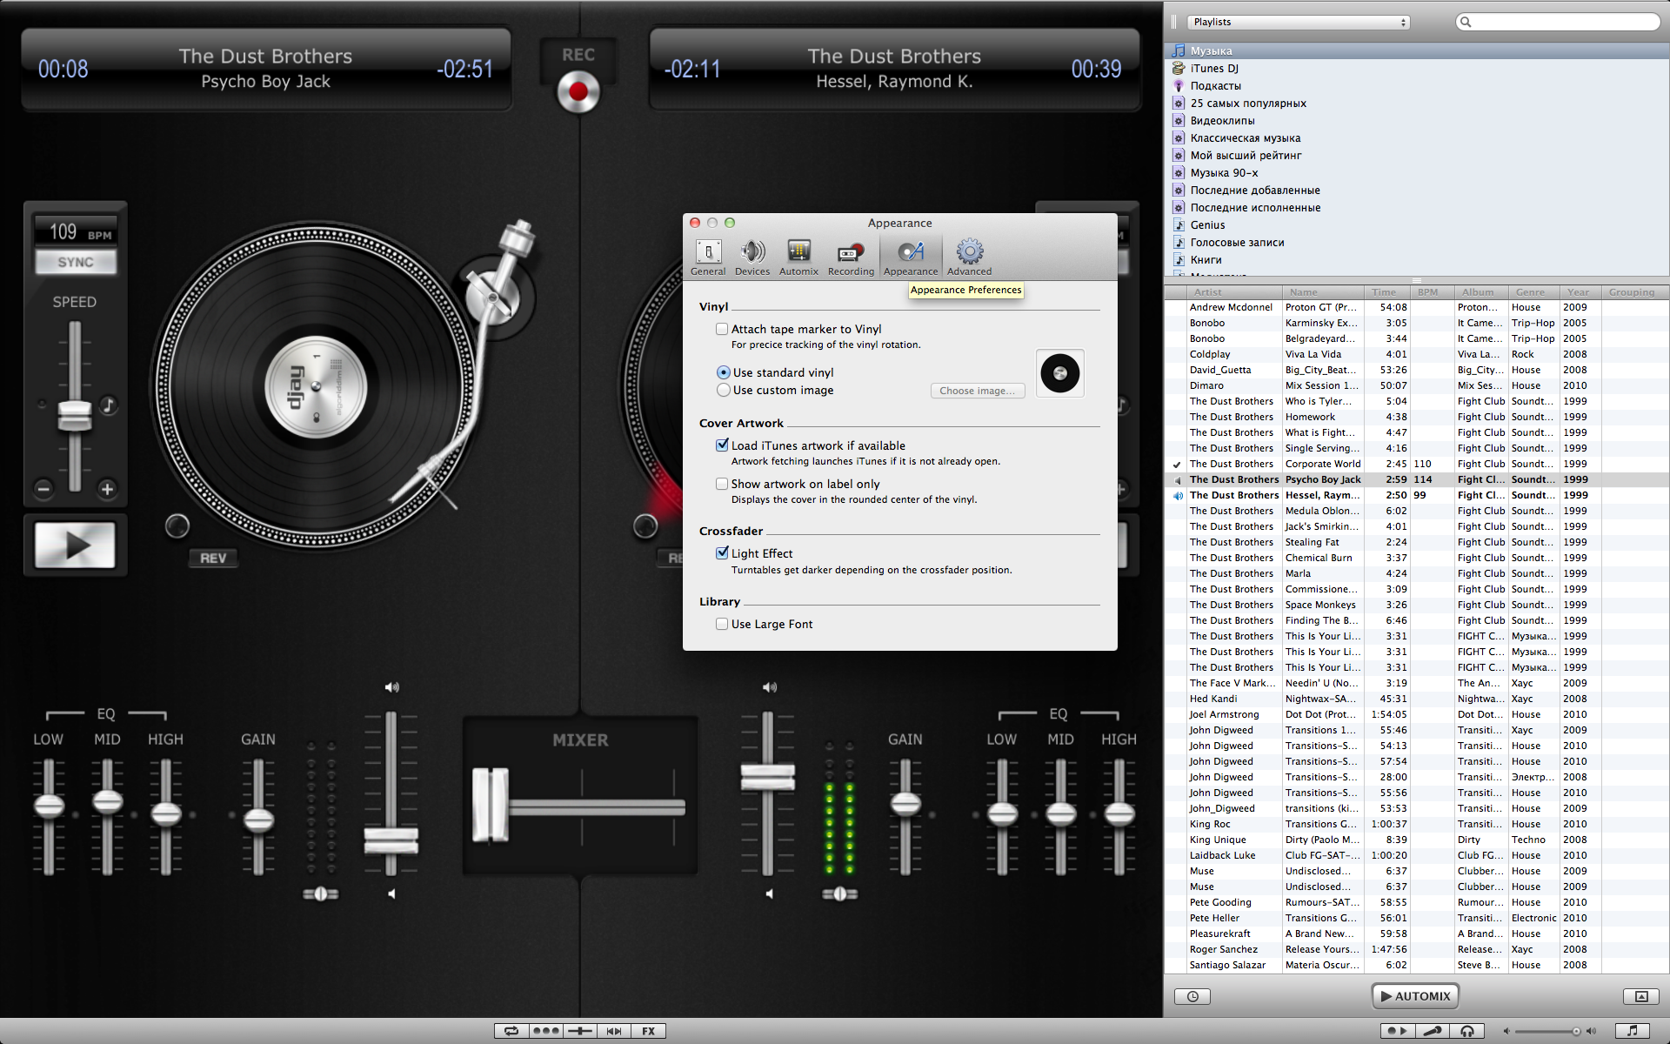
Task: Open skip/bounce controls toolbar button
Action: [614, 1031]
